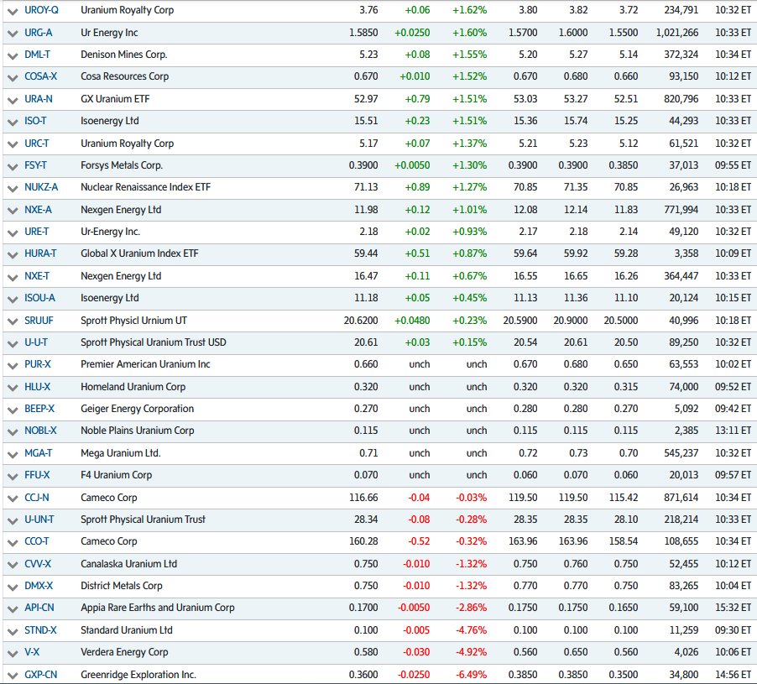Viewport: 757px width, 684px height.
Task: Expand the ISO-T row chevron
Action: [x=13, y=121]
